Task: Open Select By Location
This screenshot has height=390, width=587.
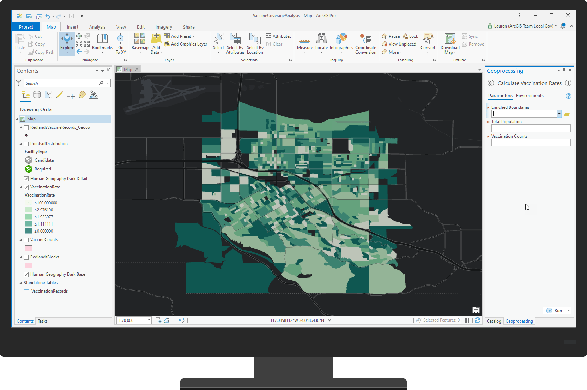Action: pos(255,43)
